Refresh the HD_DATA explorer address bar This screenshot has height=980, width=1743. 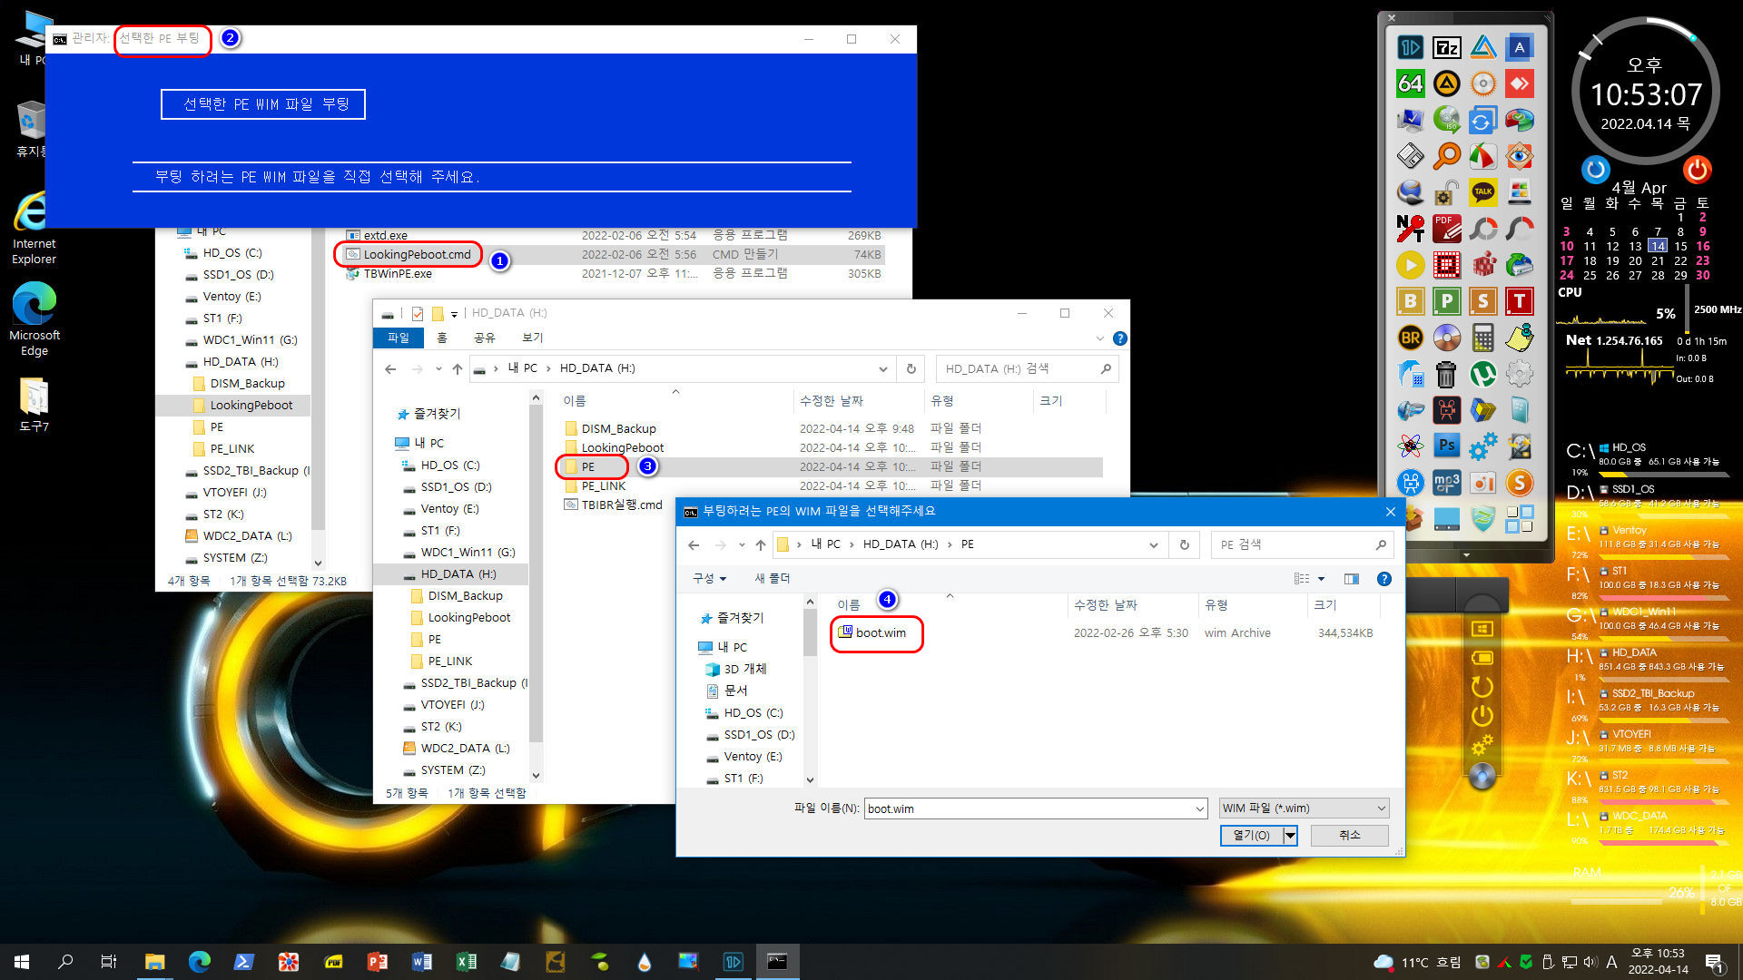coord(911,369)
